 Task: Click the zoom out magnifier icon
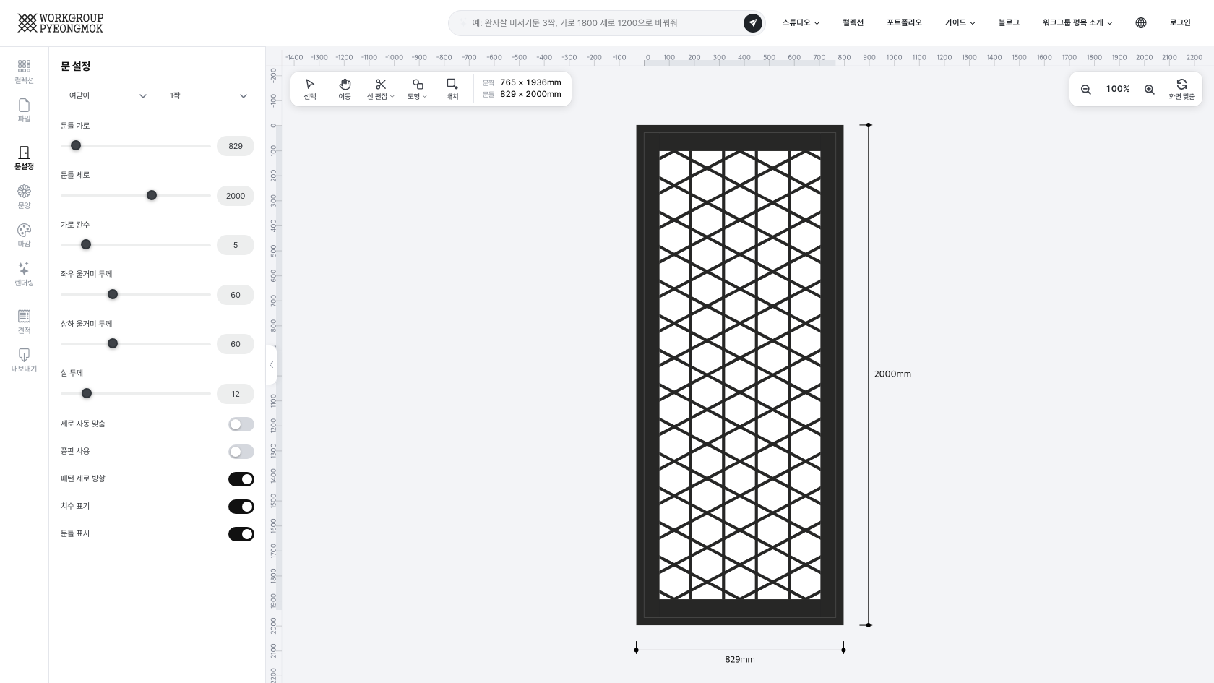pyautogui.click(x=1085, y=89)
